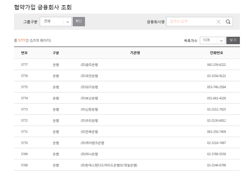Click the total count 5777건 text
Viewport: 245px width, 174px height.
coord(23,41)
